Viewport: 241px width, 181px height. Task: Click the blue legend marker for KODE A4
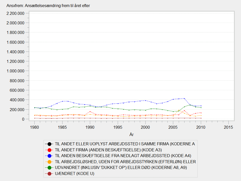(x=49, y=156)
